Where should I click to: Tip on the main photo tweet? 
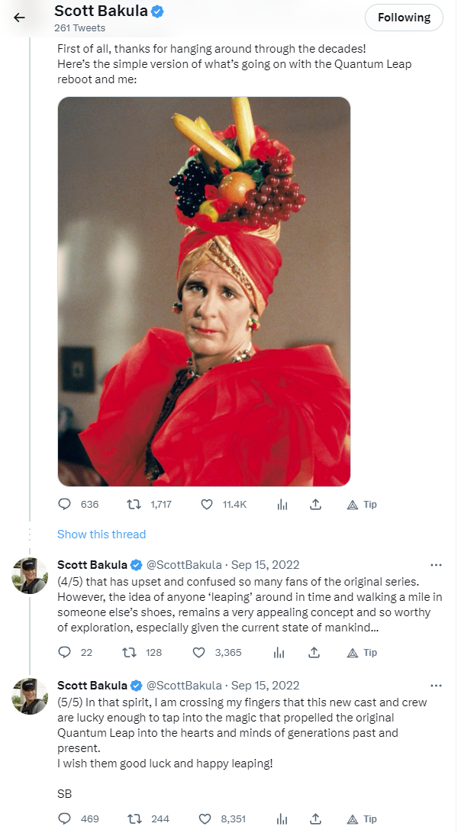pos(362,505)
